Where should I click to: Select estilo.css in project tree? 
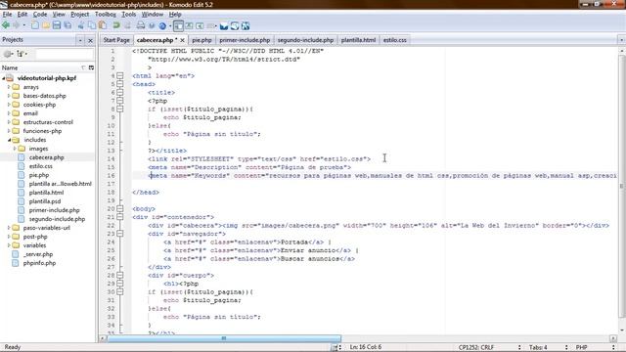click(41, 166)
